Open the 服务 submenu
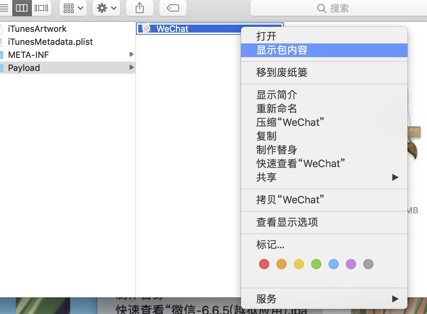The image size is (427, 314). coord(324,299)
